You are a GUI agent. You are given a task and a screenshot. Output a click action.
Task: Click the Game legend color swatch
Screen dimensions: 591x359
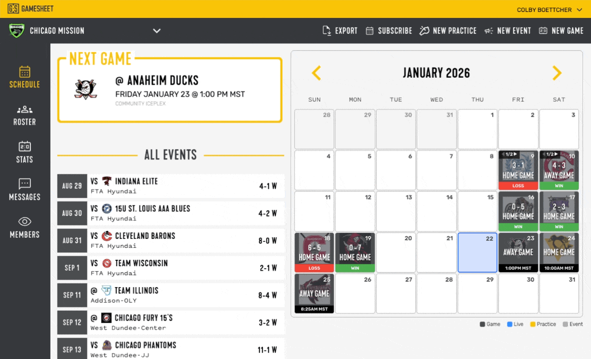pos(482,325)
